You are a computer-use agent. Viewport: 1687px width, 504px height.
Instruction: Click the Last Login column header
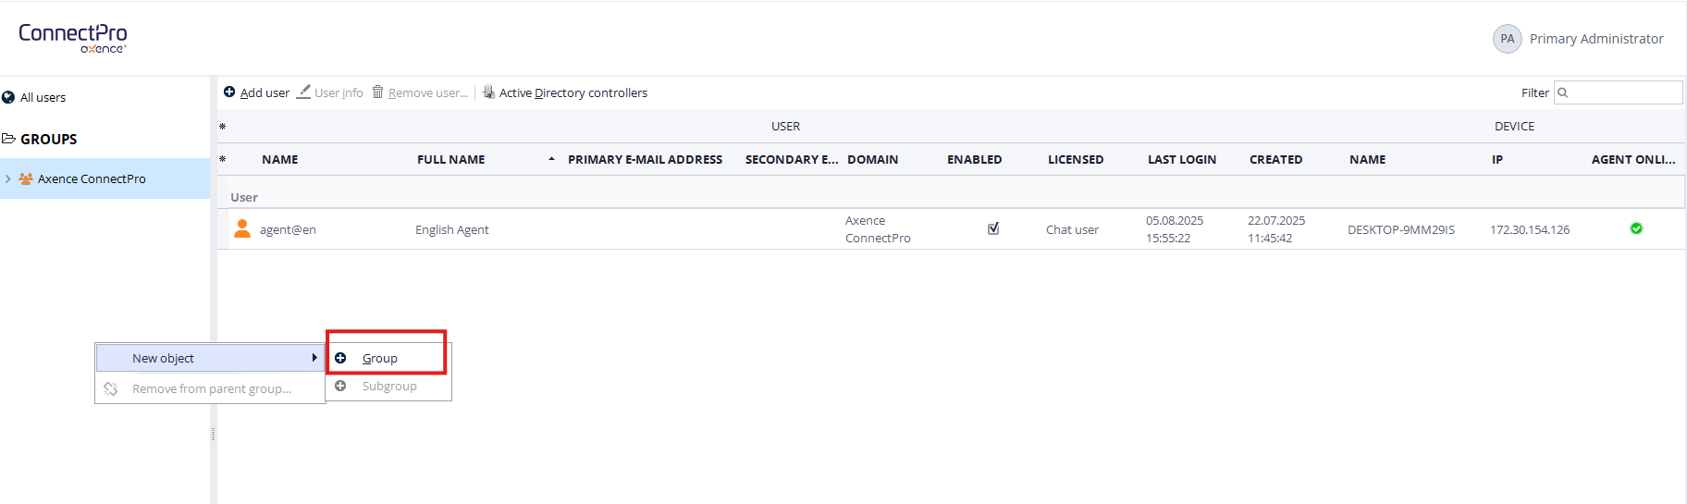(1181, 159)
